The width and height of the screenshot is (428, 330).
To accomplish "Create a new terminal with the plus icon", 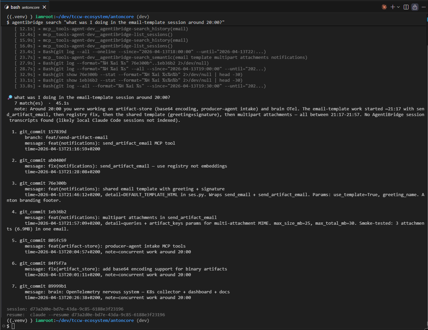I will pyautogui.click(x=392, y=7).
